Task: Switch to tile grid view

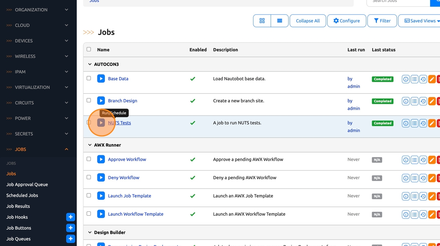Action: point(262,21)
